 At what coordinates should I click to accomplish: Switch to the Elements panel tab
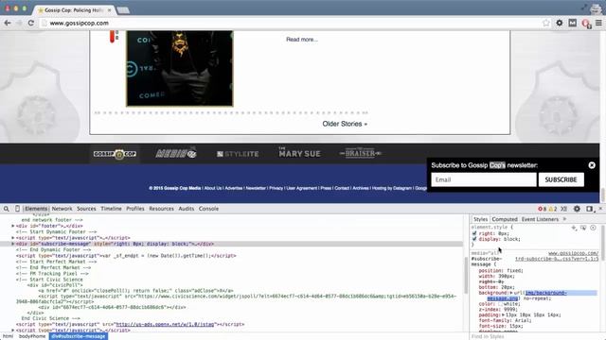click(36, 209)
